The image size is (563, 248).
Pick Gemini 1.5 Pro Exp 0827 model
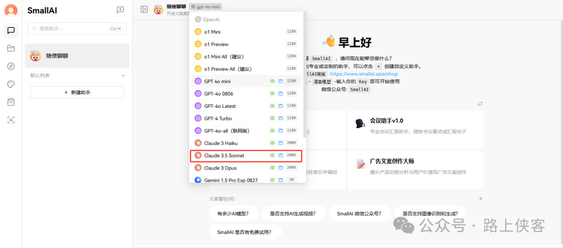pyautogui.click(x=246, y=180)
